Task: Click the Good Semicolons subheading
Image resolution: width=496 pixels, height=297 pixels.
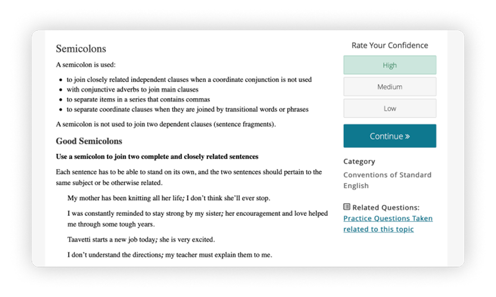Action: coord(88,141)
